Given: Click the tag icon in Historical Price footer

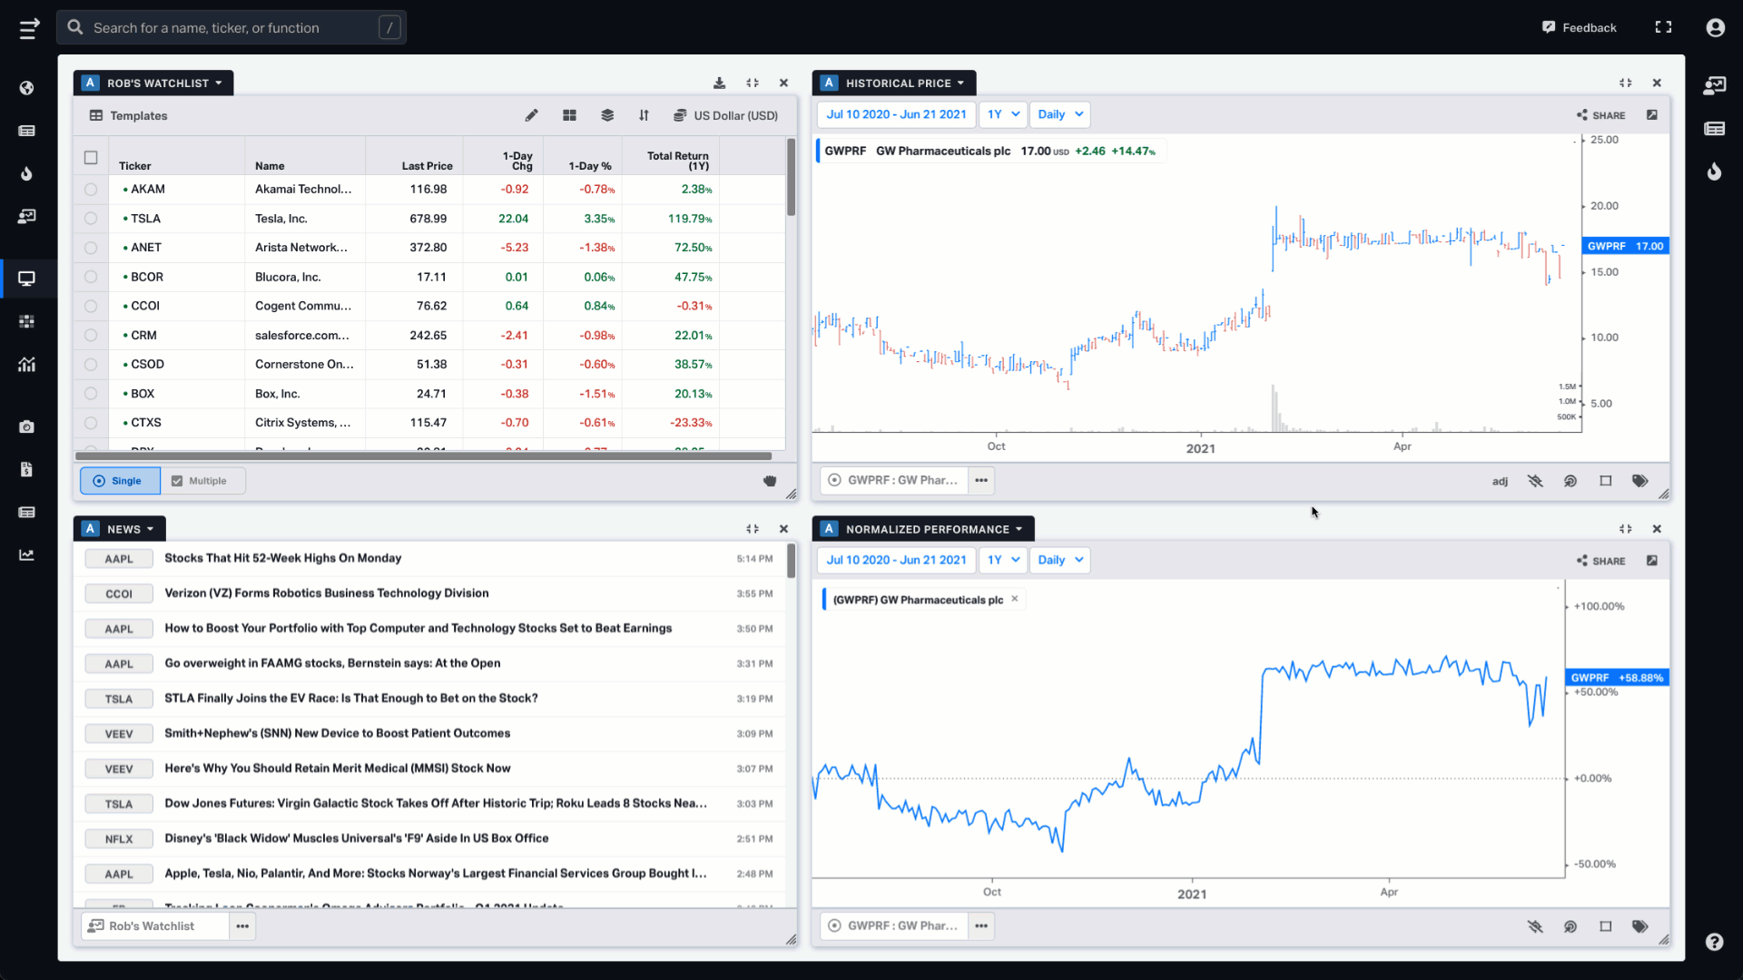Looking at the screenshot, I should (x=1640, y=481).
